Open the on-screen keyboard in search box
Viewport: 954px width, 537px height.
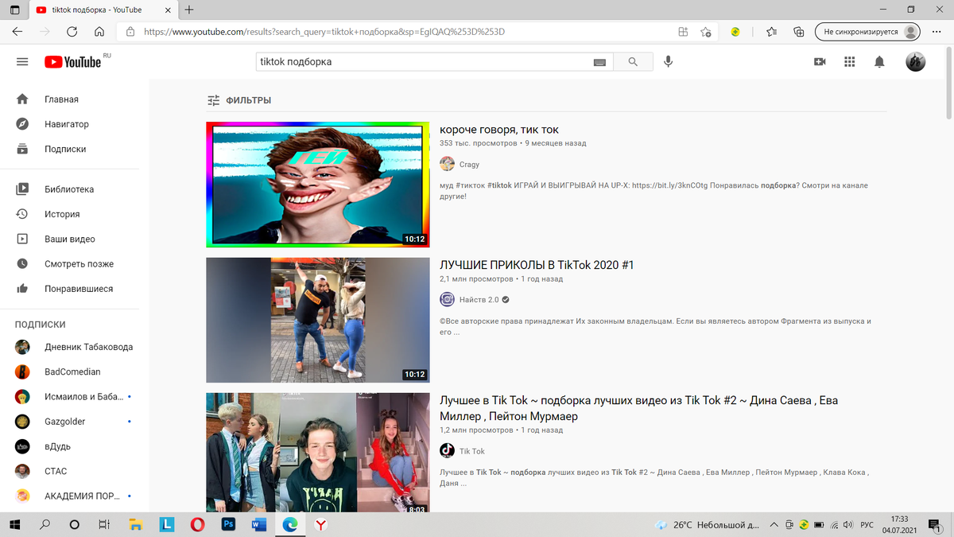tap(599, 62)
